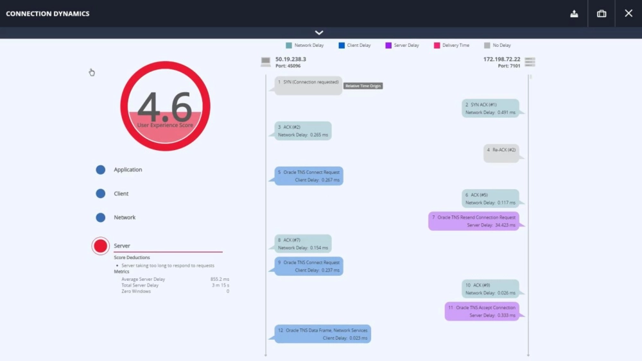
Task: Click the User Experience Score 4.6 gauge
Action: coord(165,106)
